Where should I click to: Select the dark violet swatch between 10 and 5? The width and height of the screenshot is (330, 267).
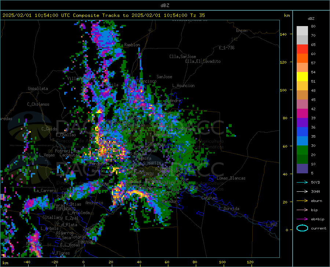coord(302,169)
